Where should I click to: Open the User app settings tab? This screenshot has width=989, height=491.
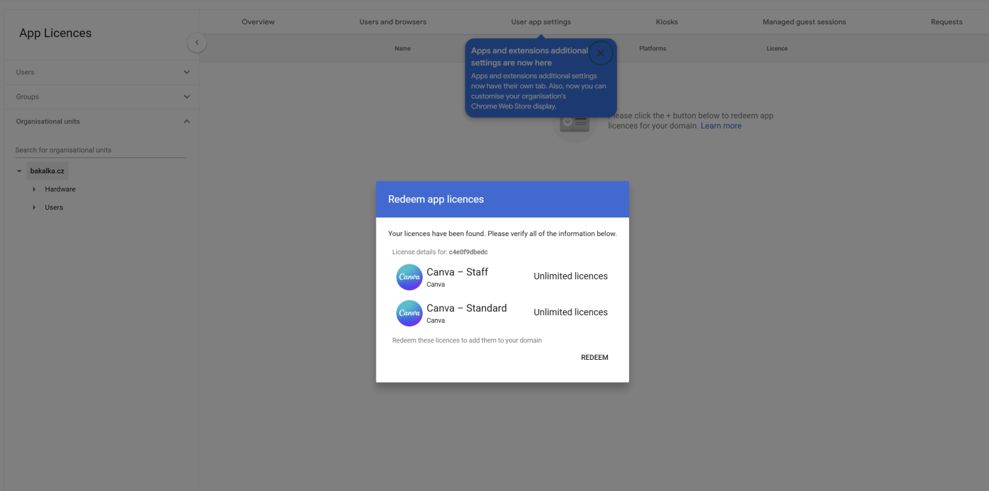[541, 22]
